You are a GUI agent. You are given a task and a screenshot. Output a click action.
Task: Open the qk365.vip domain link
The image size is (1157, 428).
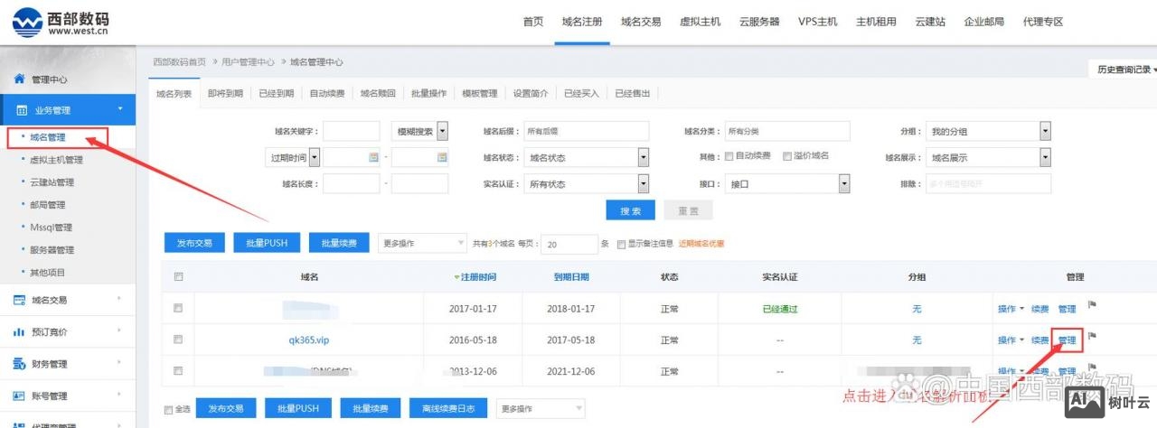coord(309,340)
